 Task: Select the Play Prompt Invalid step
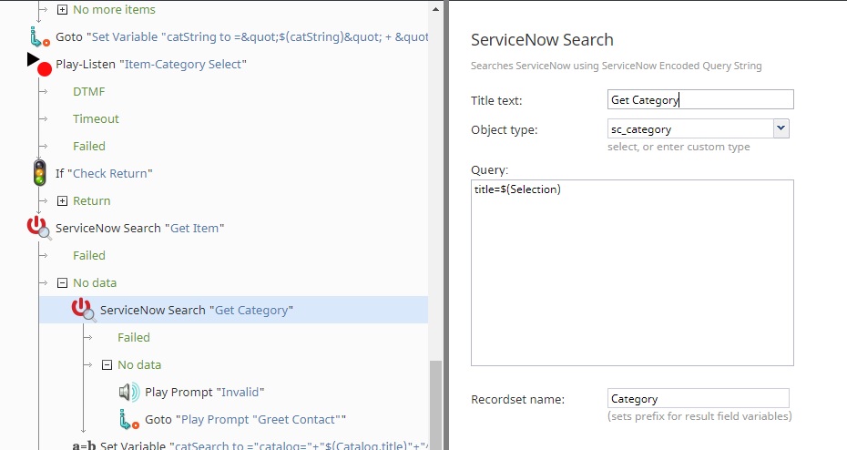(204, 393)
